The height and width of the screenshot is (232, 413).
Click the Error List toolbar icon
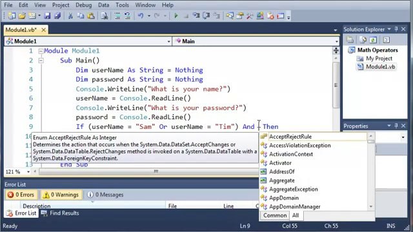(270, 15)
